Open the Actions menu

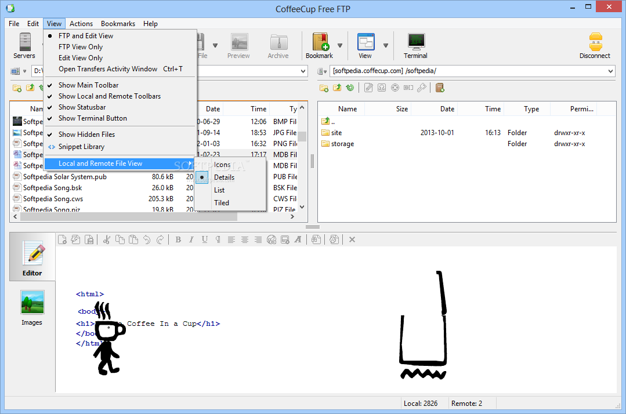pos(81,24)
